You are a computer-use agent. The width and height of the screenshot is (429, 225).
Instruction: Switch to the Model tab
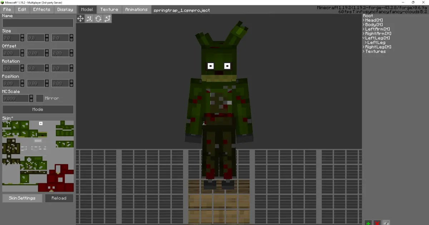click(x=87, y=9)
